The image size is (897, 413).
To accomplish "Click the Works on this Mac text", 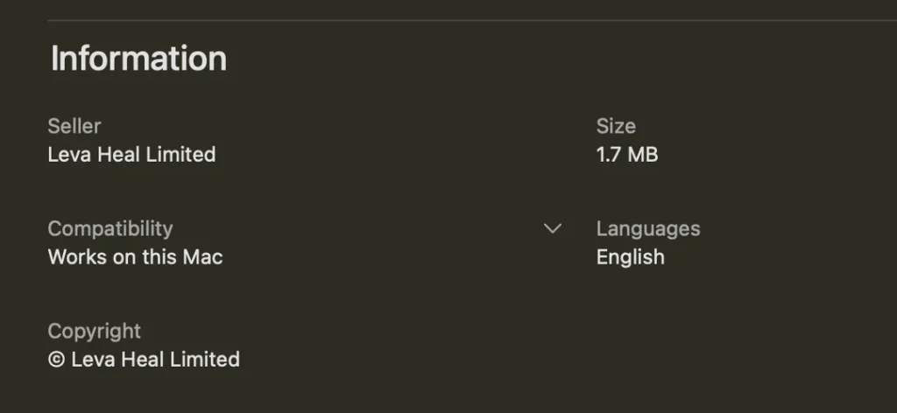I will click(135, 257).
